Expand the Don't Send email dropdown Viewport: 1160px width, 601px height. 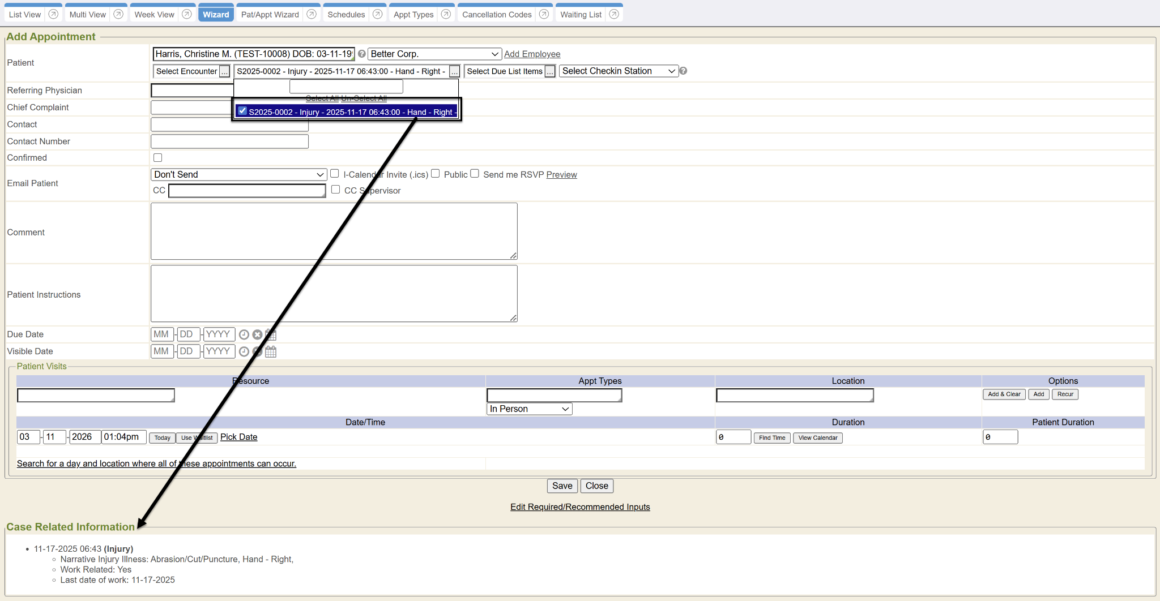238,175
